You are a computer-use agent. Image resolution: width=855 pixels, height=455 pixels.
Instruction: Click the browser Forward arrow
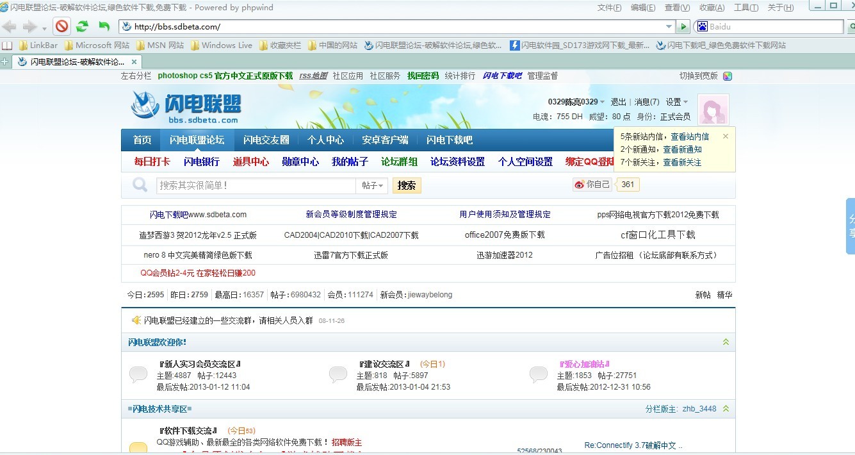pyautogui.click(x=29, y=26)
